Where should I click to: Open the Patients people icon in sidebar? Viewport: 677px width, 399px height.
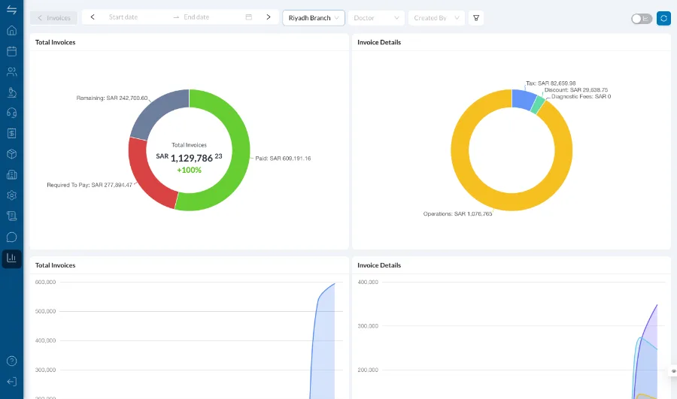[11, 71]
